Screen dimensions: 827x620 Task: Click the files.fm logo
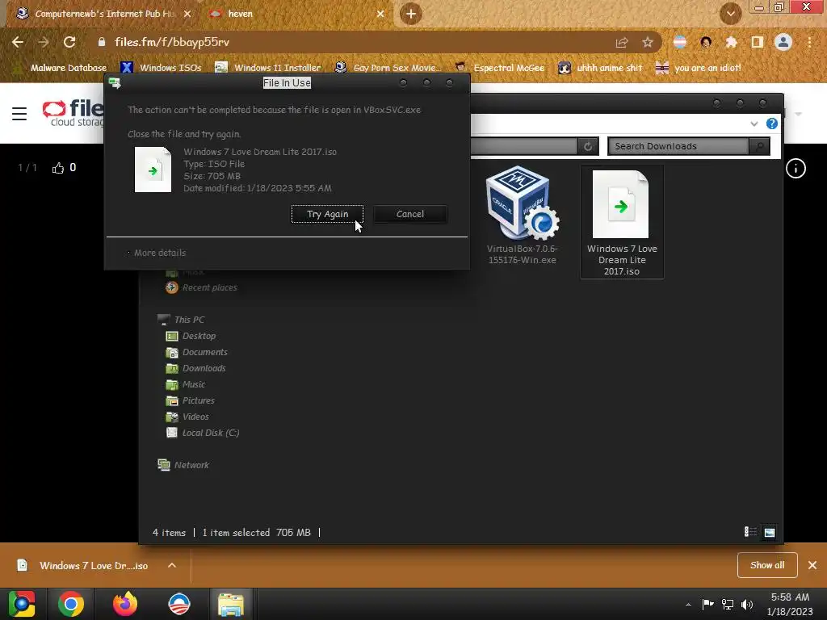click(73, 113)
